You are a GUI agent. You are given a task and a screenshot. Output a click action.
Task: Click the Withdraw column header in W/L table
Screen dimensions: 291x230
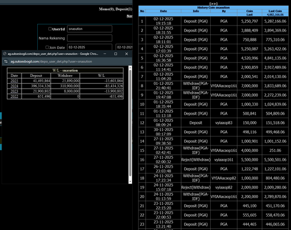coord(65,76)
